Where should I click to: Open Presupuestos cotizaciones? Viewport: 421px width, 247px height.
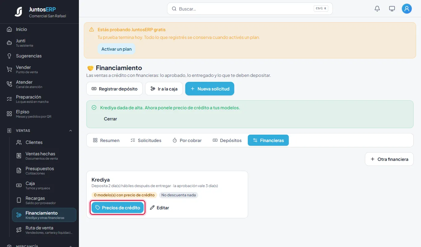(44, 170)
